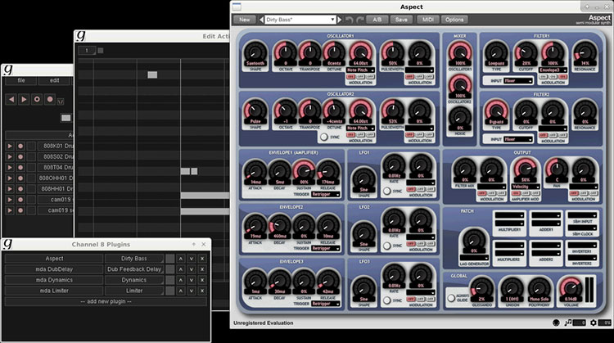Open the Dirty Bass preset dropdown
This screenshot has height=343, width=614.
299,19
